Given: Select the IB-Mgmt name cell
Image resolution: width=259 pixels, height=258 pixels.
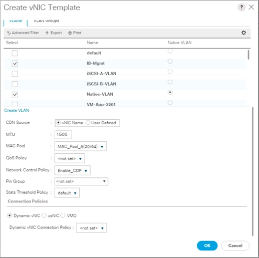Looking at the screenshot, I should (x=96, y=63).
